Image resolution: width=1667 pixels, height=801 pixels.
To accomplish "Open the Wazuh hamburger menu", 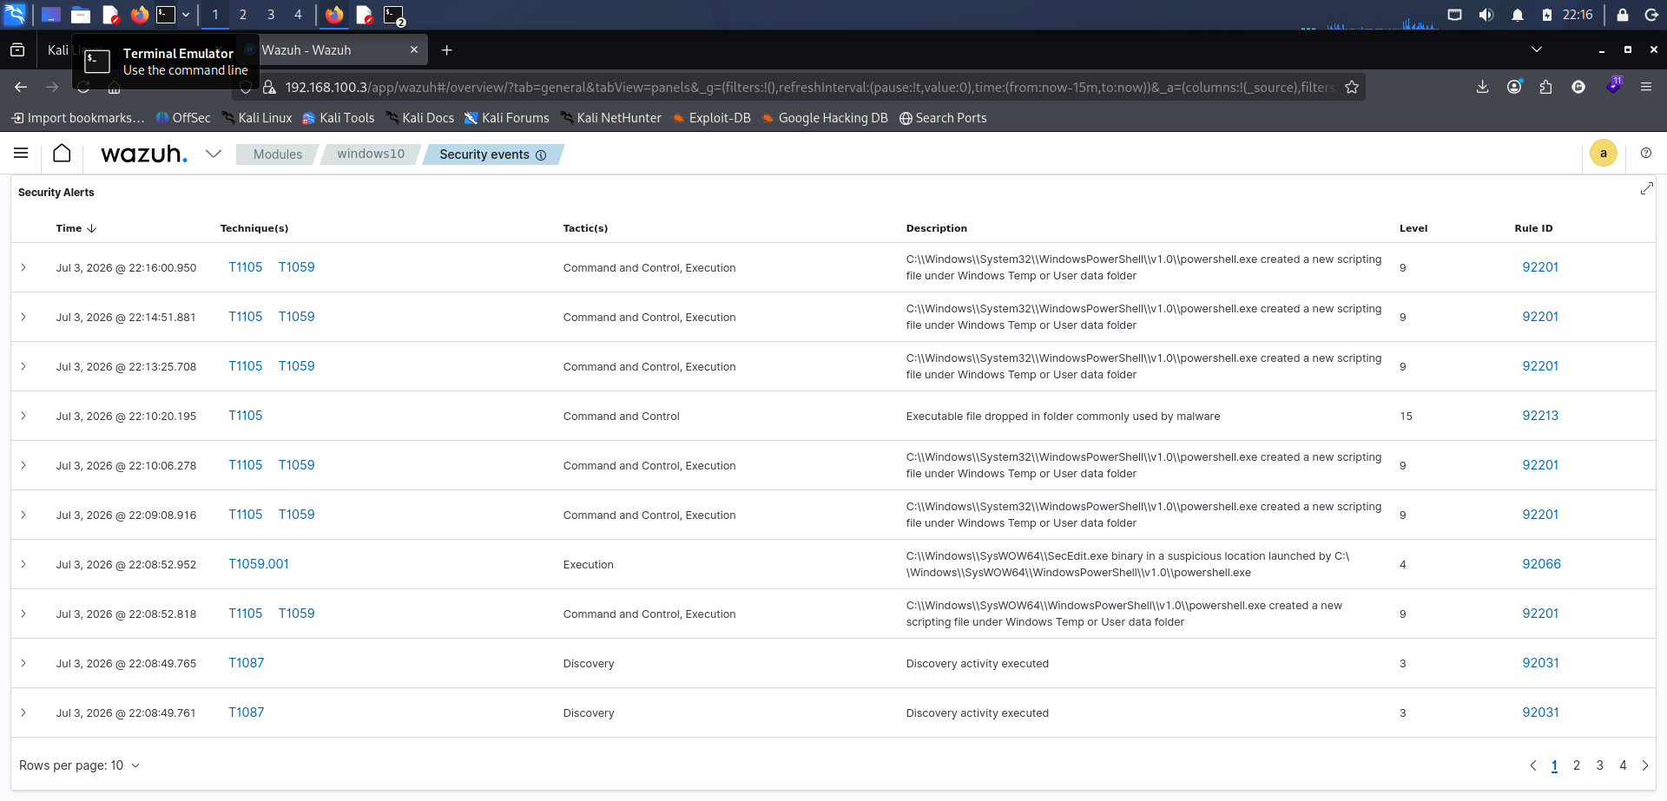I will point(21,154).
